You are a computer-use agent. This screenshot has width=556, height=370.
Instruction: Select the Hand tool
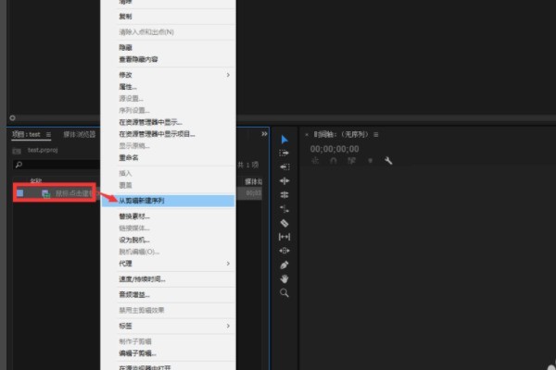284,278
